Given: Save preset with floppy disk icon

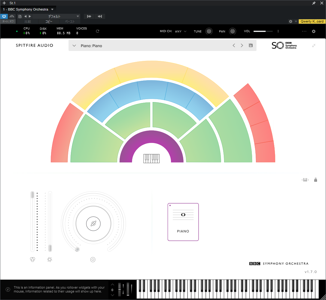Looking at the screenshot, I should [x=251, y=45].
